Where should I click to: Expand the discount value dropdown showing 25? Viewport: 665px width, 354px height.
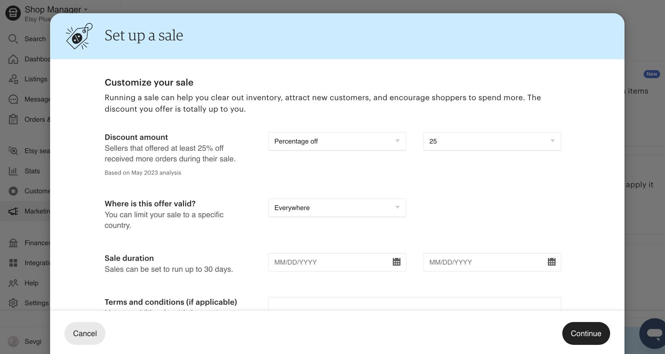coord(492,141)
